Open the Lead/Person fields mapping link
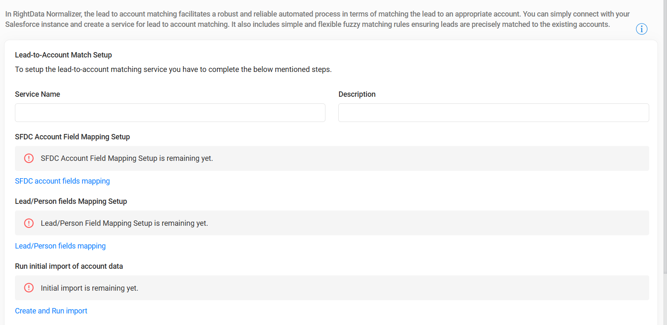Viewport: 667px width, 325px height. [x=60, y=246]
